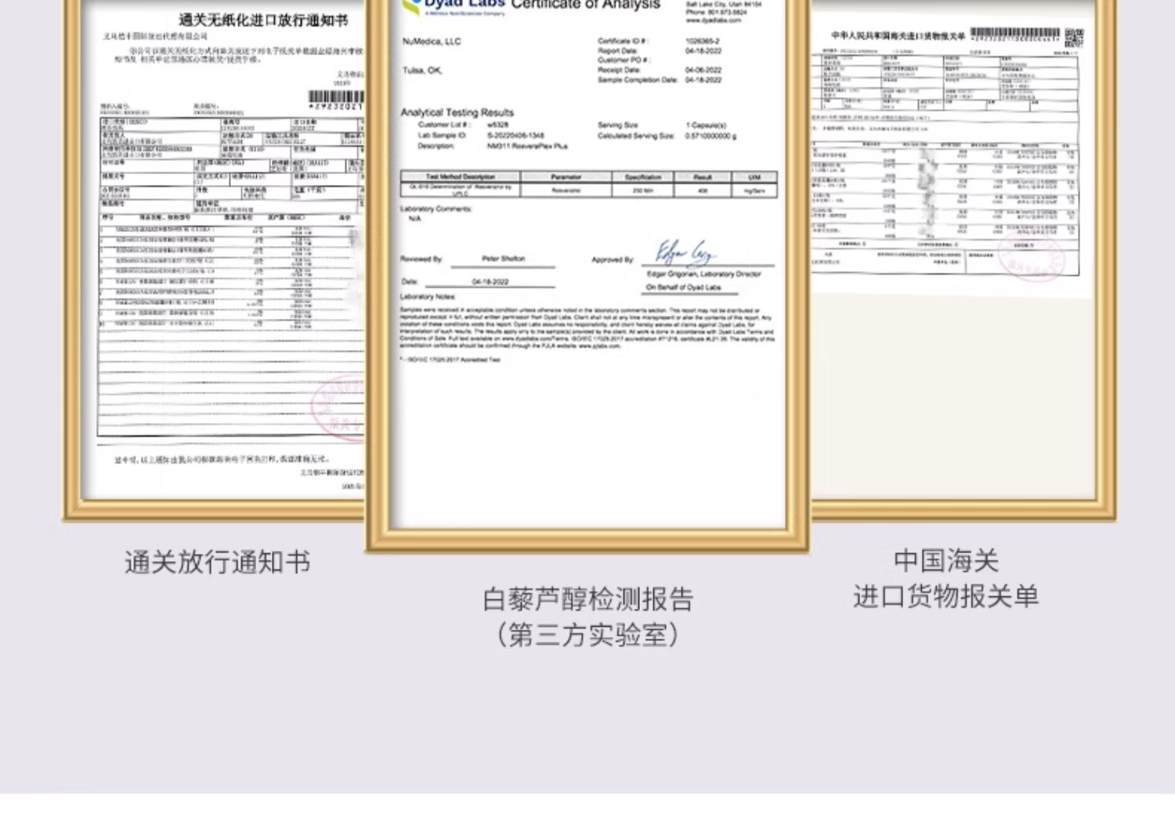Screen dimensions: 1175x825
Task: Click the test results table in the certificate
Action: coord(589,183)
